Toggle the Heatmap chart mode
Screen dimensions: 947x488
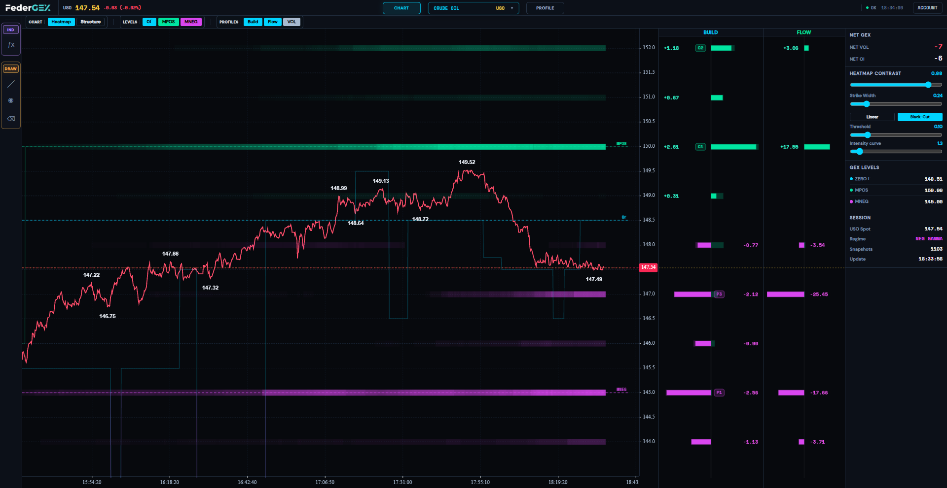(x=61, y=22)
